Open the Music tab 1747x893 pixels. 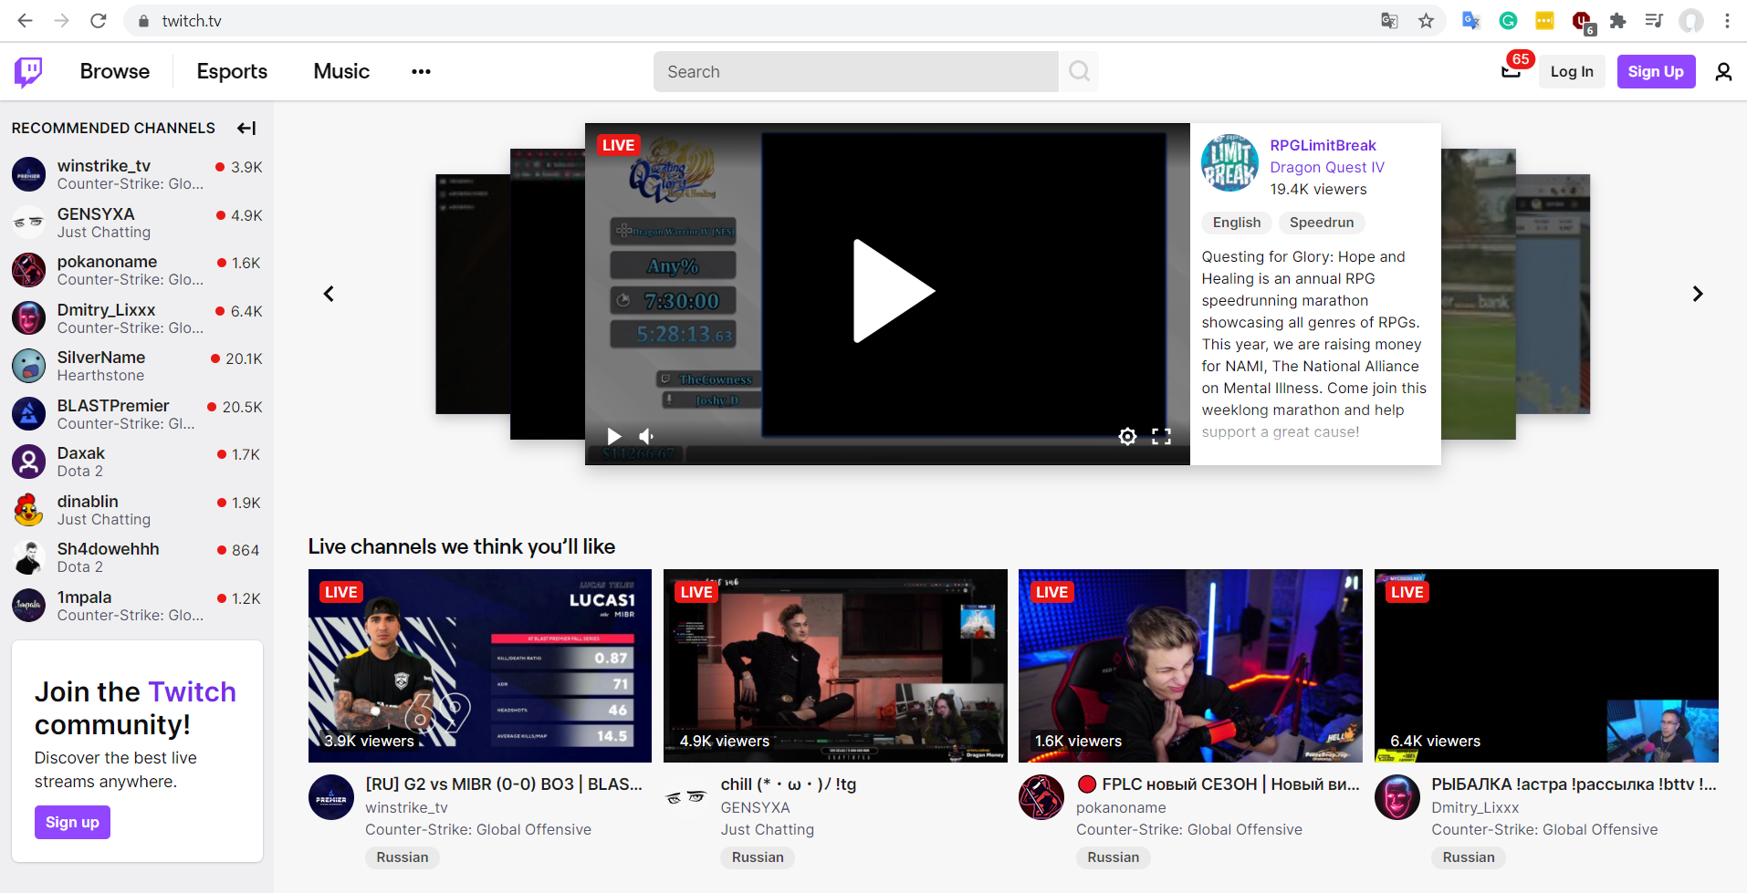click(x=341, y=71)
